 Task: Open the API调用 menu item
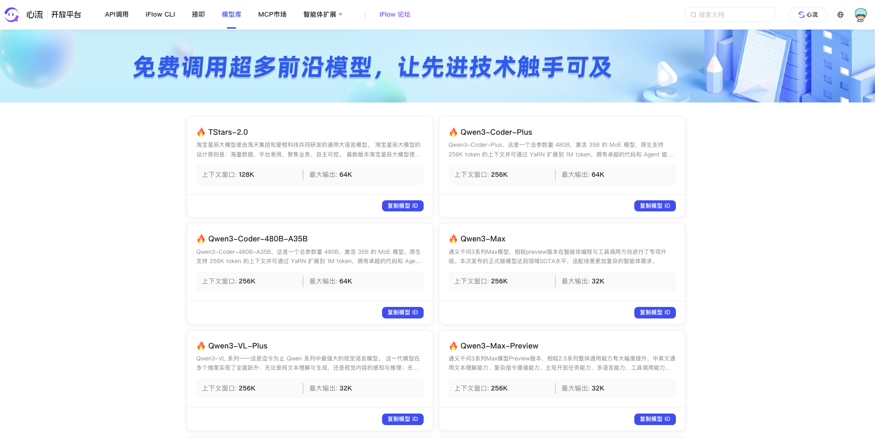click(116, 14)
